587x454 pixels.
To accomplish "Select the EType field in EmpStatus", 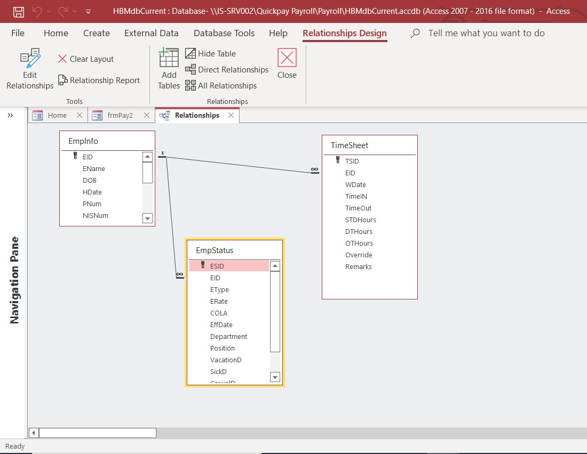I will (x=219, y=290).
